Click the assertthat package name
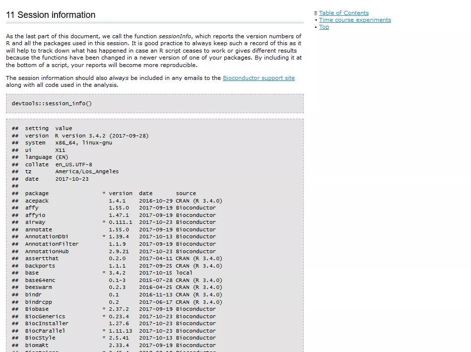The image size is (471, 352). point(42,258)
